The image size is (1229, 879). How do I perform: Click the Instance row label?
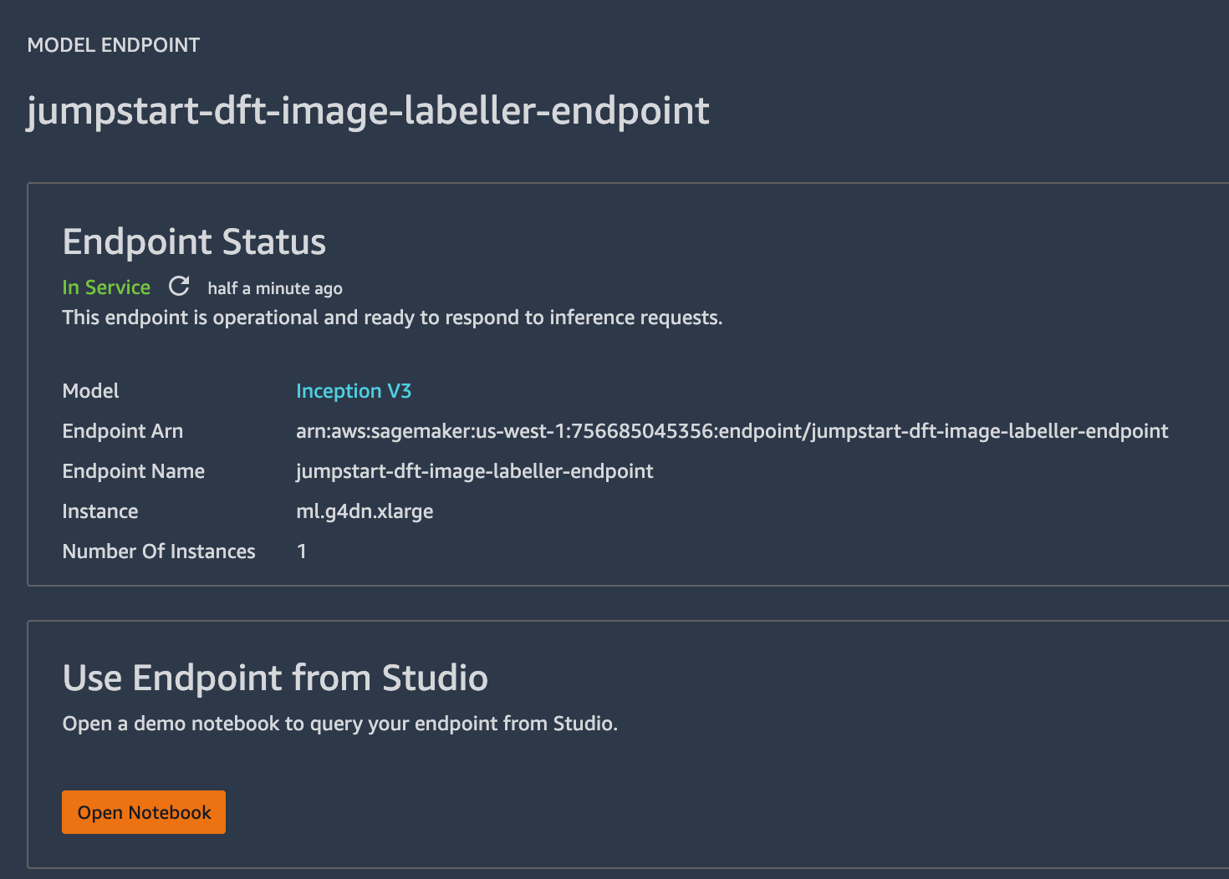(99, 511)
